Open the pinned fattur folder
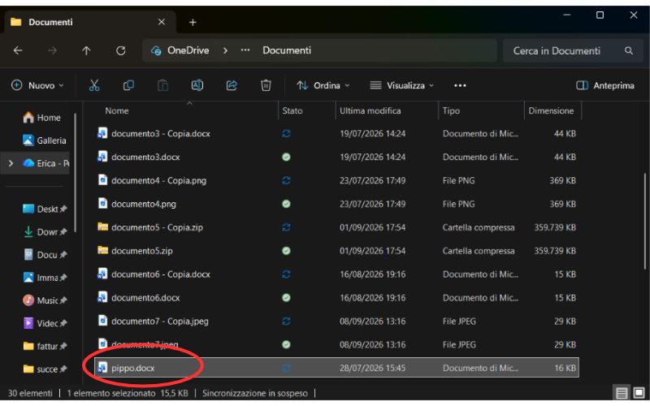 click(45, 346)
